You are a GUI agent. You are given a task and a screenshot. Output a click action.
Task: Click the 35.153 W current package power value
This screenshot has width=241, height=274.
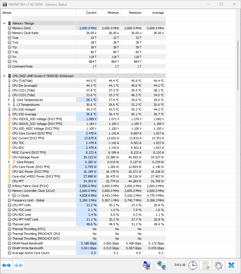click(x=90, y=157)
